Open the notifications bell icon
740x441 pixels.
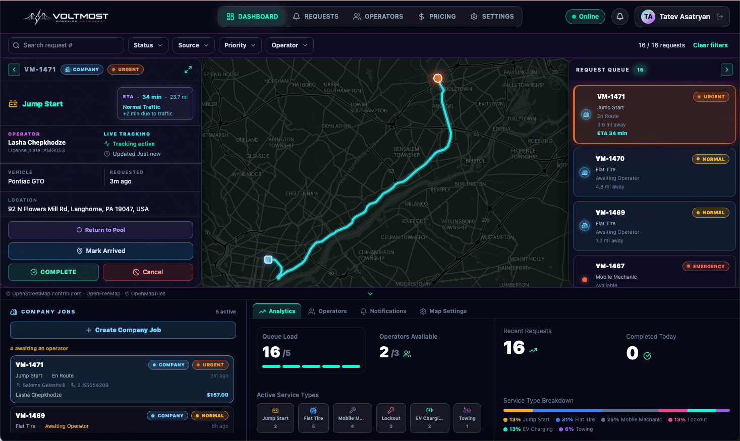620,17
